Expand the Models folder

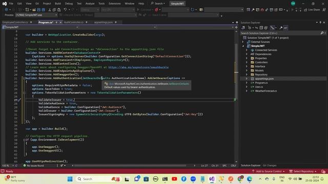(247, 71)
